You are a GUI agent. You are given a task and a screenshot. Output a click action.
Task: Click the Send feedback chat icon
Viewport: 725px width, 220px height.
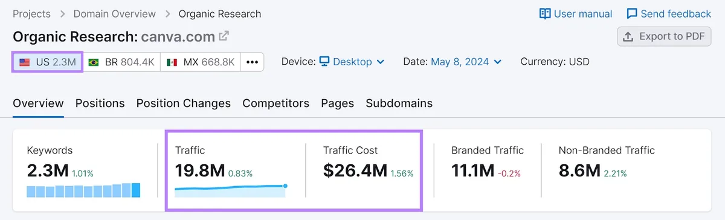pos(632,13)
